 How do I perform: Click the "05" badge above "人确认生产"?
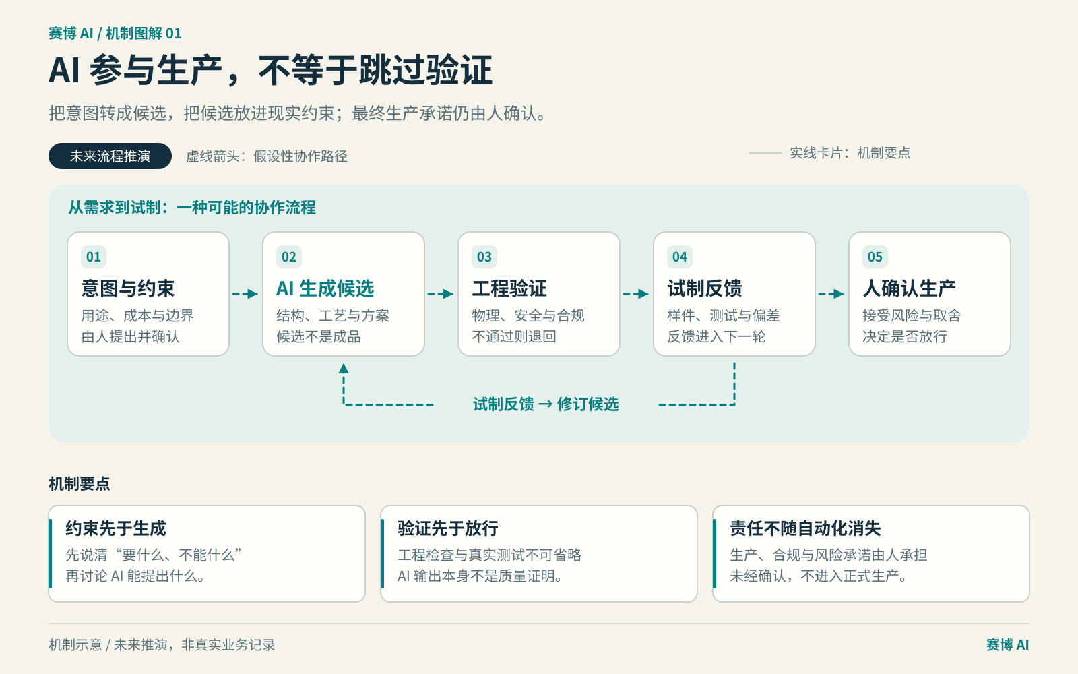click(x=875, y=257)
